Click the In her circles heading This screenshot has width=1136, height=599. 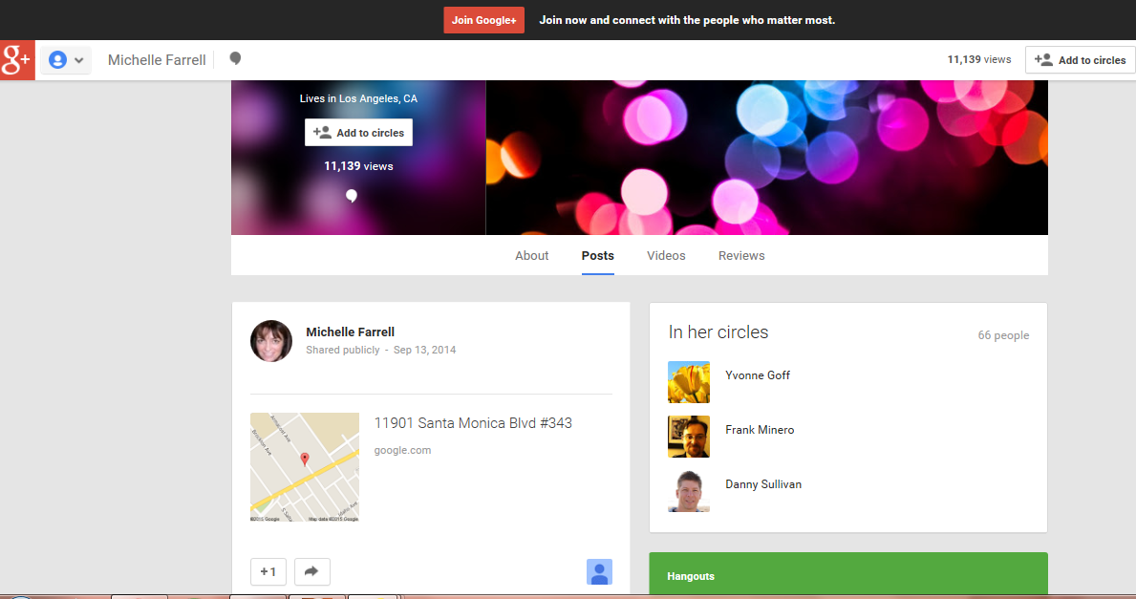(x=718, y=332)
